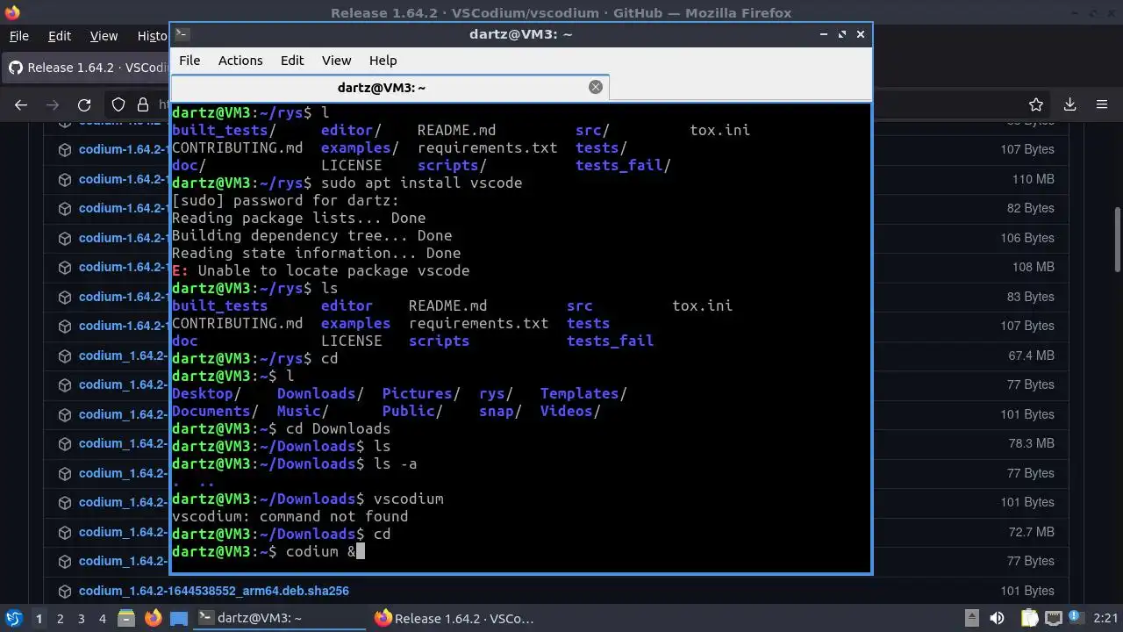Open the codium link in 67.4 MB row
The width and height of the screenshot is (1123, 632).
123,355
